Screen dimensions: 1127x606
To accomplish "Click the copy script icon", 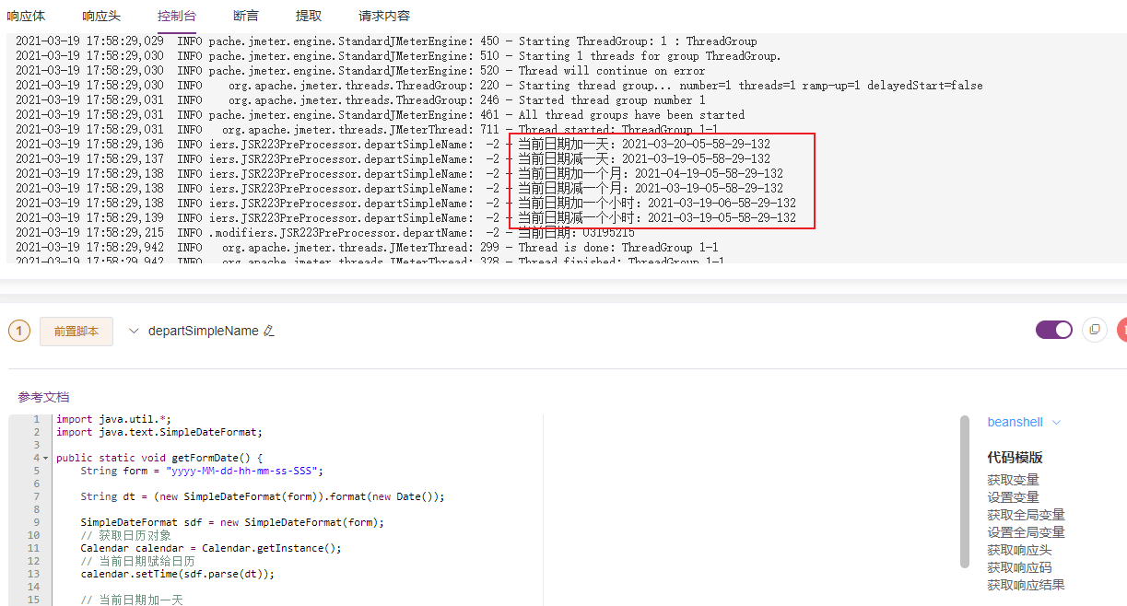I will (1095, 330).
